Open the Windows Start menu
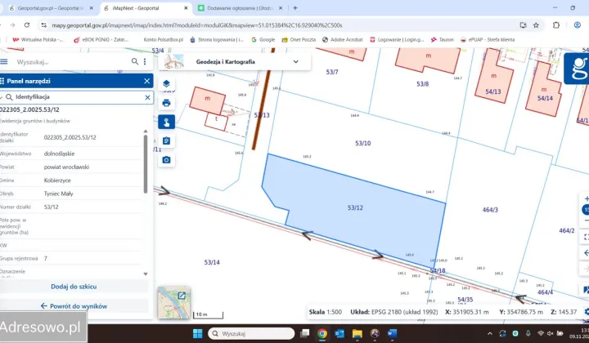This screenshot has height=343, width=589. point(196,333)
